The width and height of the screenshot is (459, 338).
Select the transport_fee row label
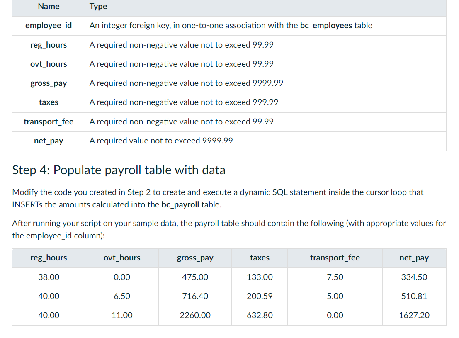point(49,122)
